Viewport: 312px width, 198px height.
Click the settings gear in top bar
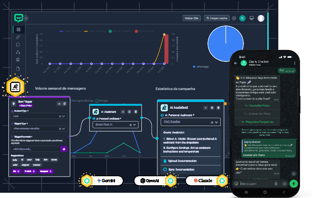(x=234, y=18)
